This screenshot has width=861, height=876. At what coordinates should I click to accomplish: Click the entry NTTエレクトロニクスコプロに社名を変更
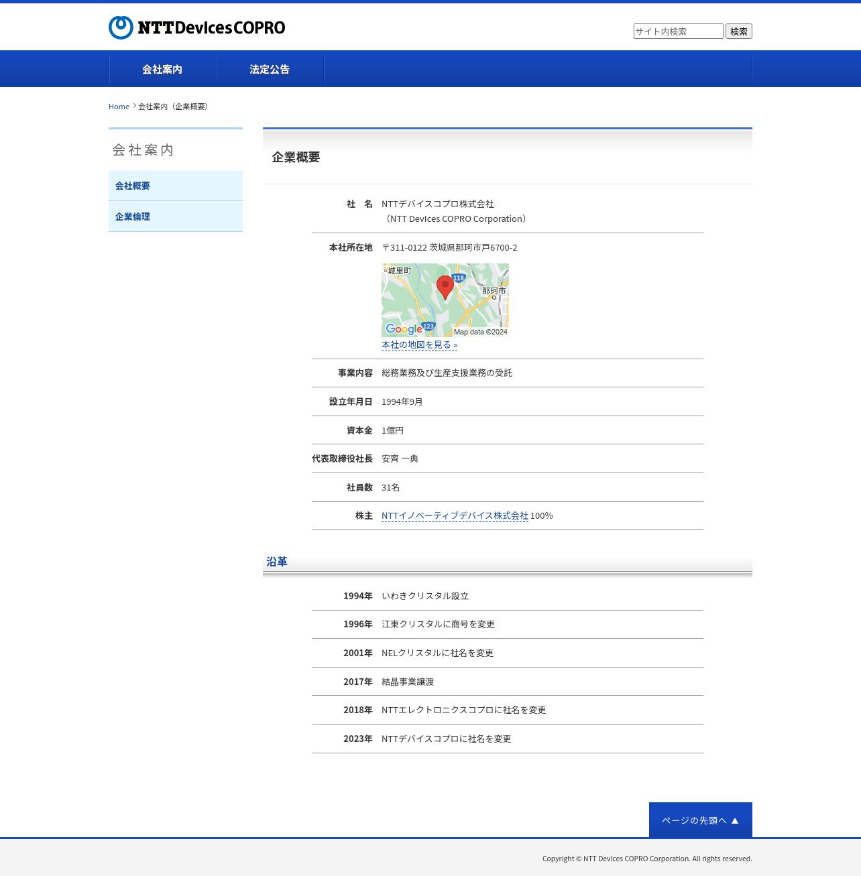463,710
